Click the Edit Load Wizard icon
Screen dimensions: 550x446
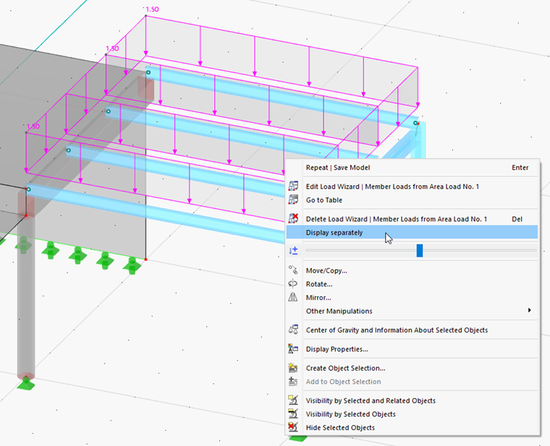(293, 186)
